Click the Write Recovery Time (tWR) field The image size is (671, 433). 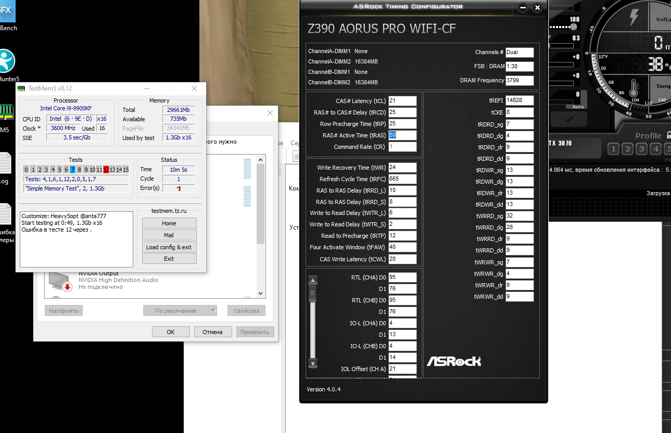402,168
